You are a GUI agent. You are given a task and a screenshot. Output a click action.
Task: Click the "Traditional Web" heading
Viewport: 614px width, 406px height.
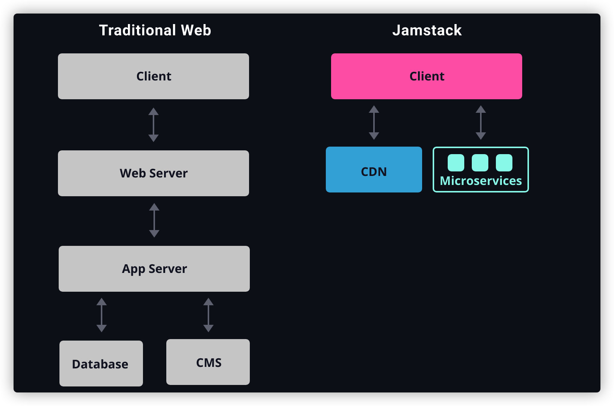[155, 30]
